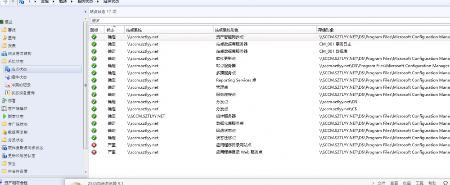Open the 警报 folder icon
Image resolution: width=450 pixels, height=185 pixels.
point(4,30)
